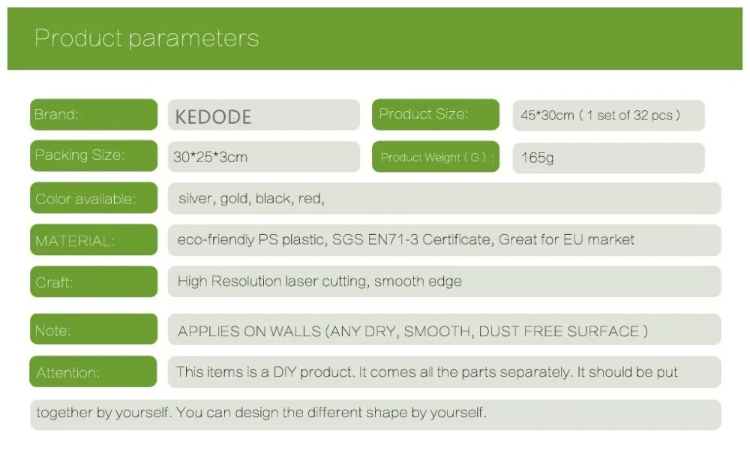Click the 'together by yourself' bottom text bar

[x=376, y=415]
